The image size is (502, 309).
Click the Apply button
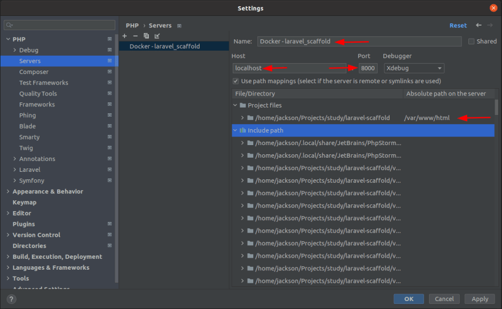click(x=480, y=299)
